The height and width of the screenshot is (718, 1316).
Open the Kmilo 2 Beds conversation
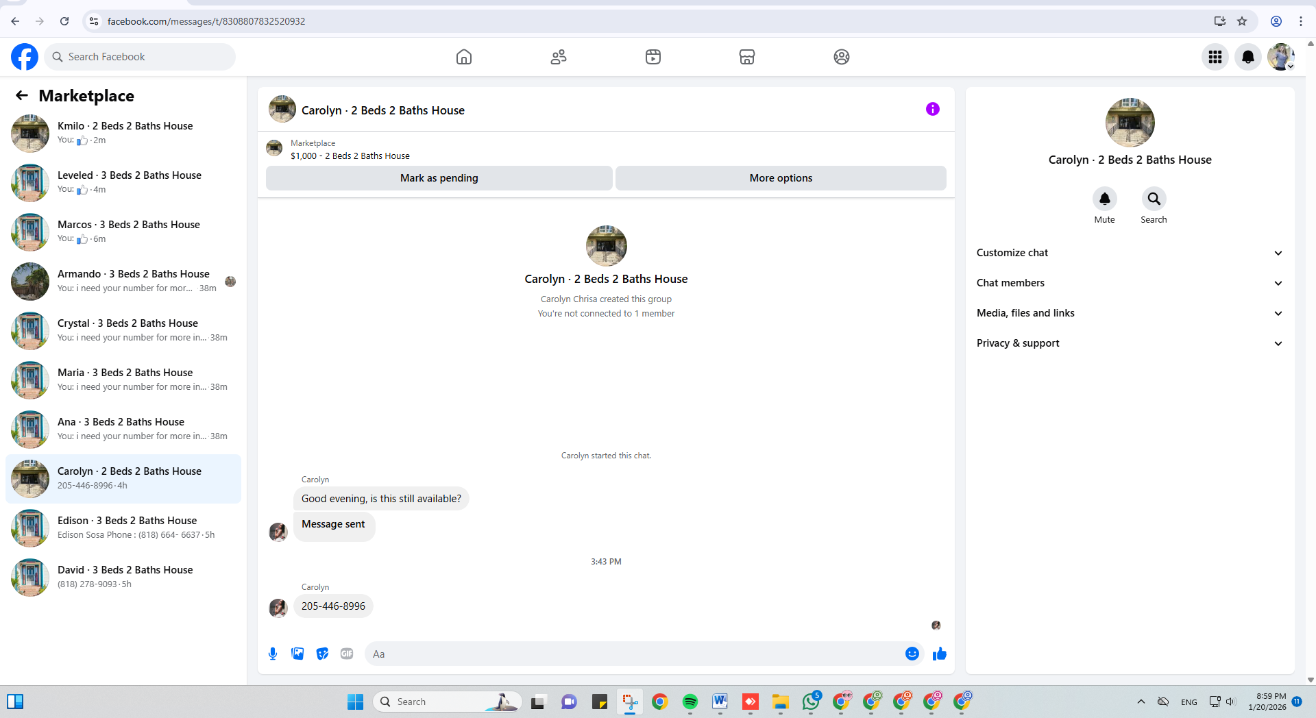tap(123, 134)
